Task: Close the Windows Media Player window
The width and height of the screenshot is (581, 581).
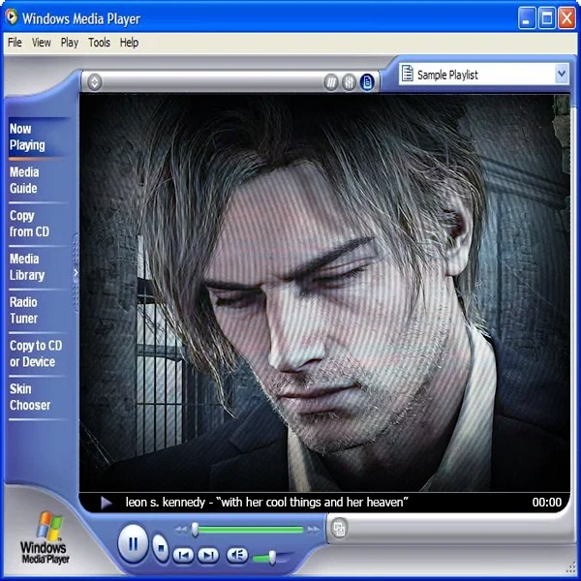Action: point(566,17)
